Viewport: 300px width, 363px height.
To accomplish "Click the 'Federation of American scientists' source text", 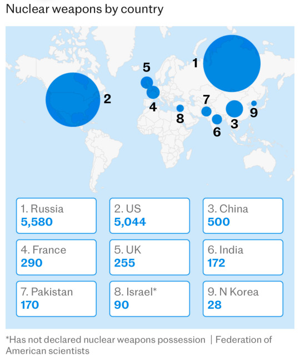I will tap(139, 345).
